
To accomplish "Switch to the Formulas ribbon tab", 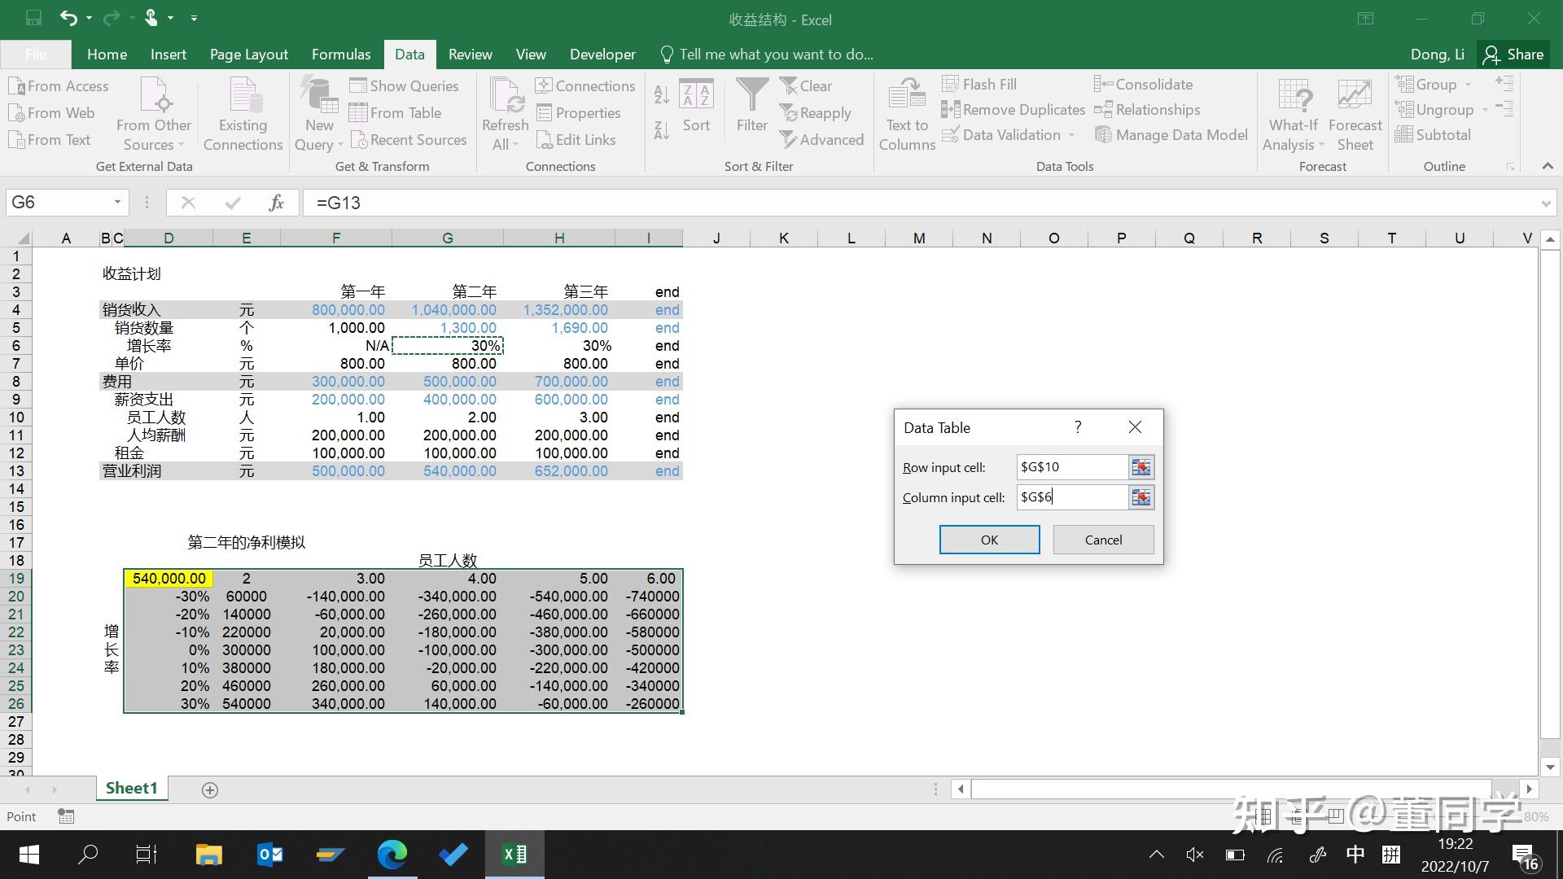I will [x=341, y=55].
